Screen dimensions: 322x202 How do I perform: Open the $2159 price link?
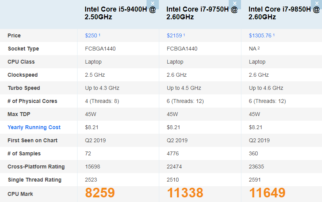(x=174, y=35)
